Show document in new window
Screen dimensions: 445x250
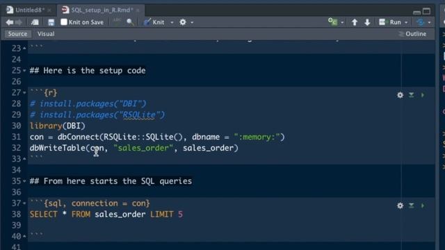[35, 22]
